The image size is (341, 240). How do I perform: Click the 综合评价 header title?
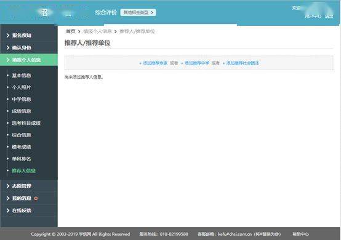(106, 12)
